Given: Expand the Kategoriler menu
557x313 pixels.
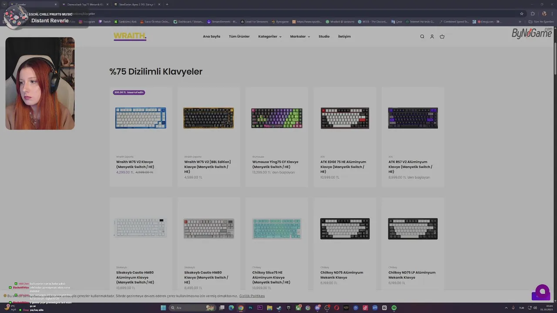Looking at the screenshot, I should 270,37.
